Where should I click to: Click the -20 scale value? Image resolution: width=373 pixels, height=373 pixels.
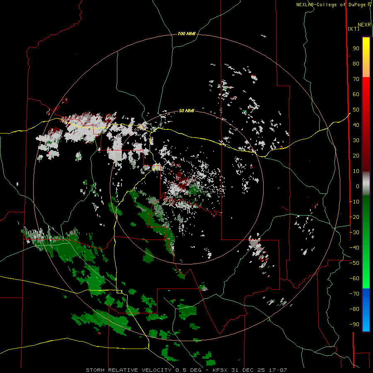354,217
